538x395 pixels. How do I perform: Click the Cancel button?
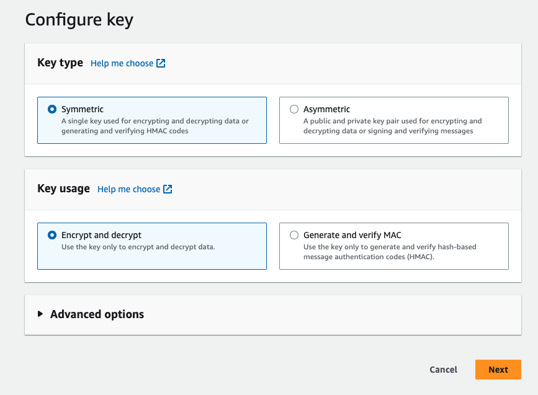pos(443,370)
